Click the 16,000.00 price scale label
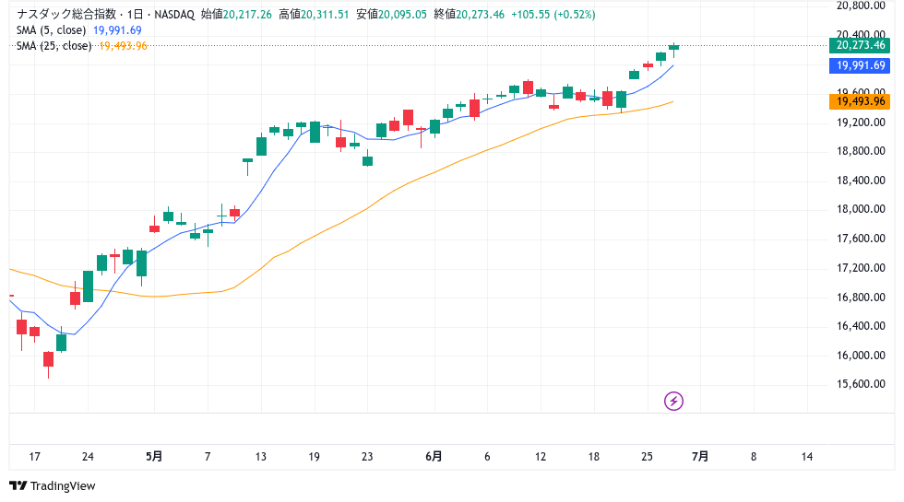Screen dimensions: 904x502 [x=861, y=356]
